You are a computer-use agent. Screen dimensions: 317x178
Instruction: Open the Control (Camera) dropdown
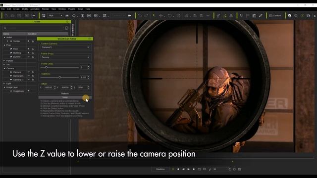click(65, 47)
